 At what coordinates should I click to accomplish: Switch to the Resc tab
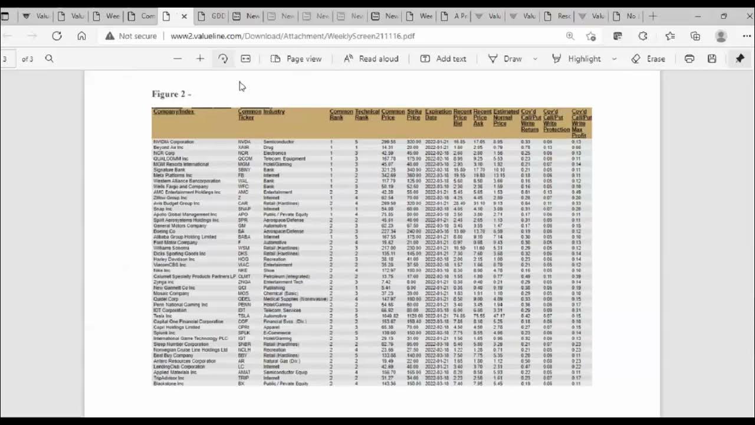[558, 17]
